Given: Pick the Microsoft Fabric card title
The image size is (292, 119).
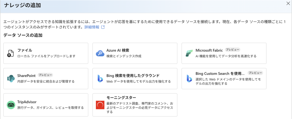Looking at the screenshot, I should [209, 50].
